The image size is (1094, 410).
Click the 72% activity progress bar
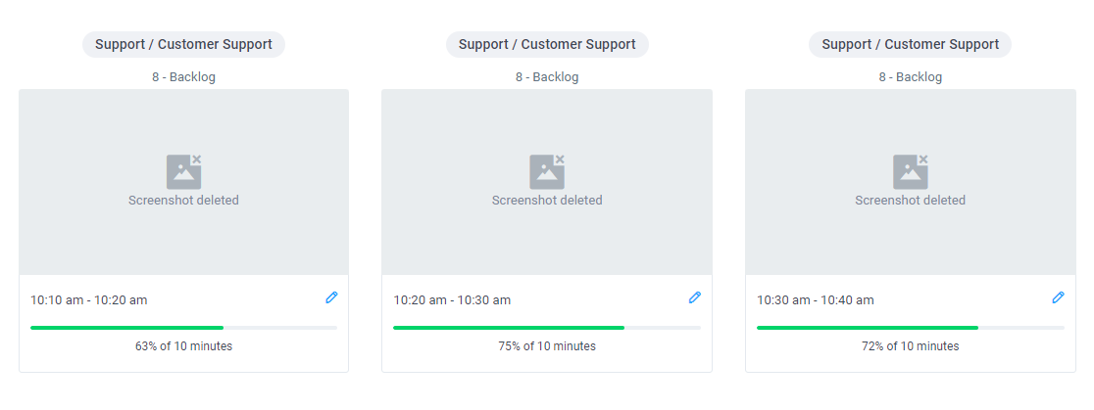point(911,327)
